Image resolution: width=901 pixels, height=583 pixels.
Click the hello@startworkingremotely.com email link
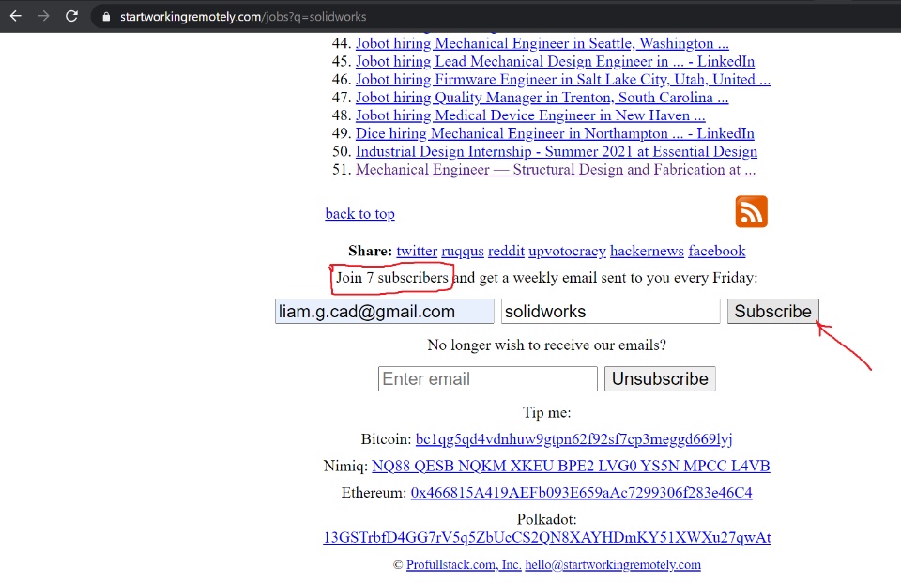[613, 564]
